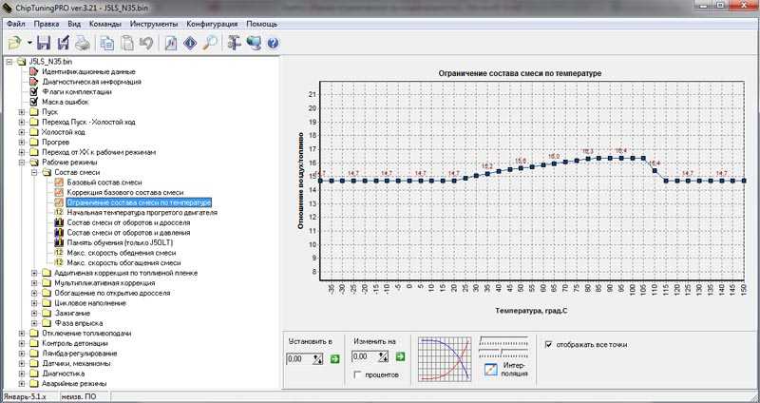Image resolution: width=760 pixels, height=403 pixels.
Task: Click the tools/settings toolbar icon
Action: pyautogui.click(x=234, y=43)
